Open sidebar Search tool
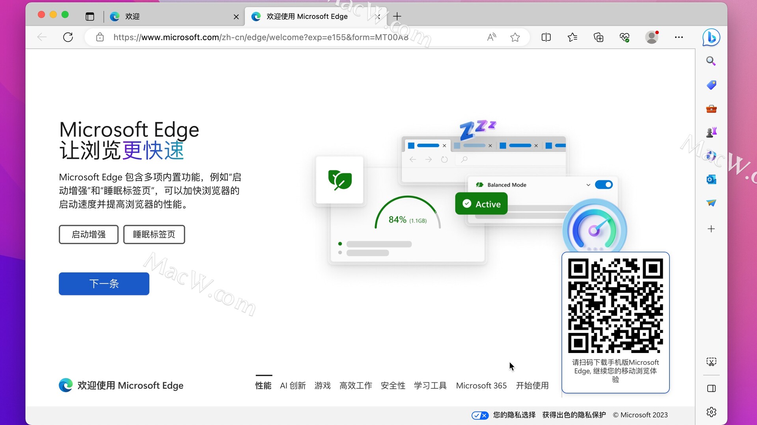The width and height of the screenshot is (757, 425). coord(711,61)
